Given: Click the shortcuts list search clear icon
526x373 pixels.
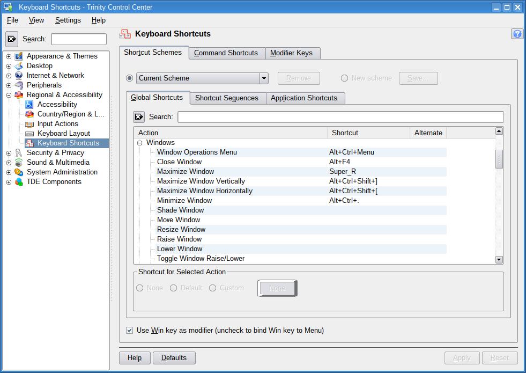Looking at the screenshot, I should 139,117.
